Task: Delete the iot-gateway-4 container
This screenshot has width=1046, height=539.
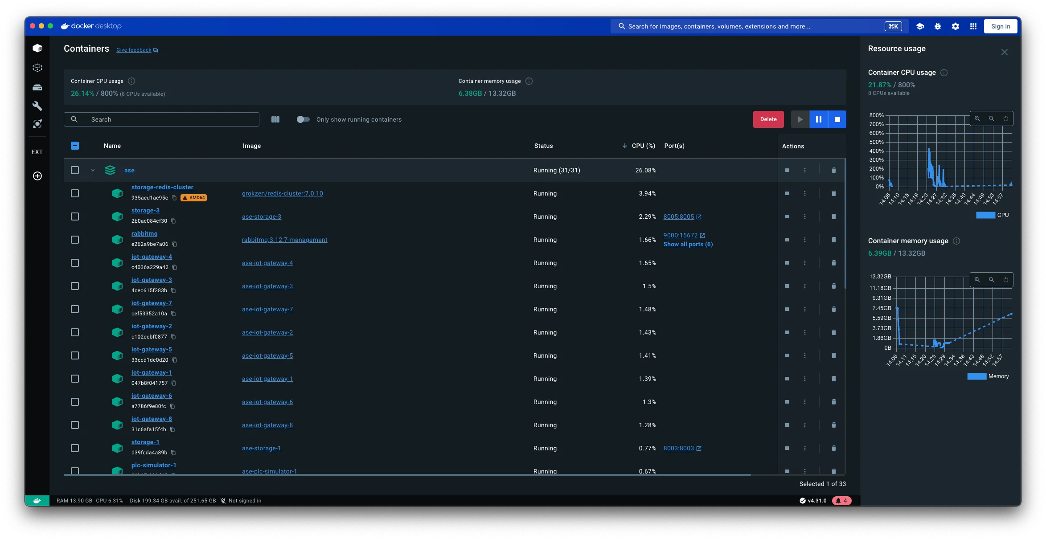Action: pyautogui.click(x=833, y=263)
